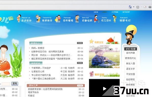This screenshot has width=152, height=97.
Task: Click the 推荐阅读 more button
Action: coord(80,63)
